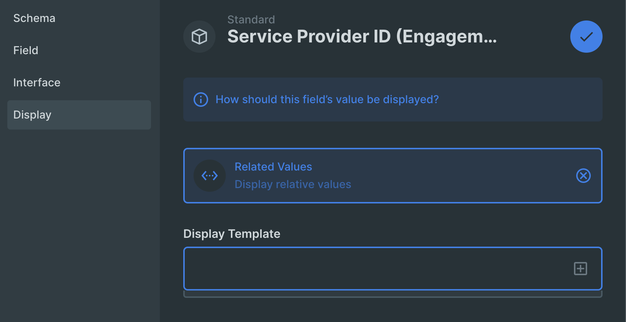Click the "Display relative values" description
This screenshot has width=626, height=322.
coord(293,184)
